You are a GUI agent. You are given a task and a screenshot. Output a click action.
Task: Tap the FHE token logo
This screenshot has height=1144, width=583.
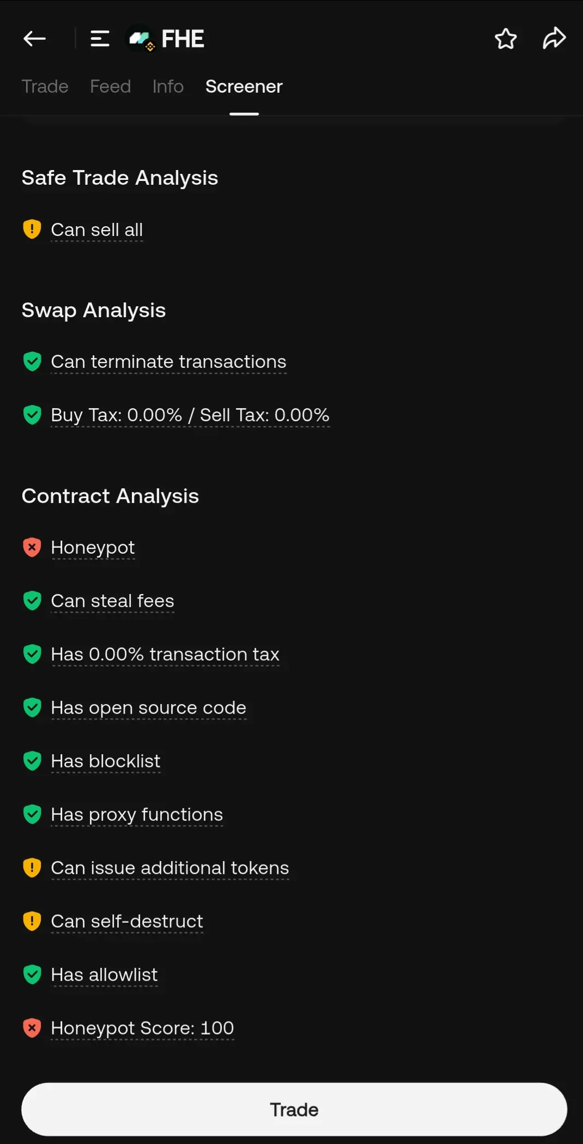pos(140,39)
